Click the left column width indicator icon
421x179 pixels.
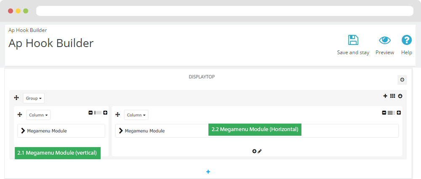pyautogui.click(x=98, y=113)
